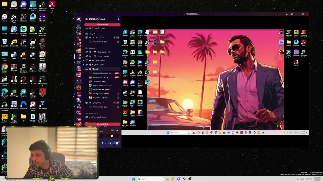Viewport: 323px width, 182px height.
Task: Select user Criminal in voice channel
Action: [x=104, y=77]
